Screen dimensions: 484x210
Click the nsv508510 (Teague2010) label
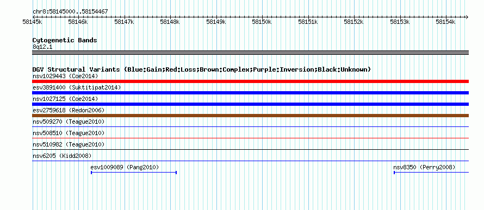pyautogui.click(x=69, y=133)
